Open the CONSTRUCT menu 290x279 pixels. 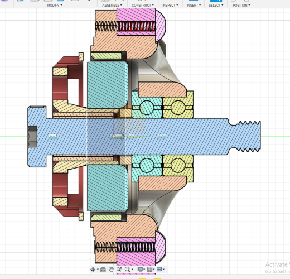[143, 5]
